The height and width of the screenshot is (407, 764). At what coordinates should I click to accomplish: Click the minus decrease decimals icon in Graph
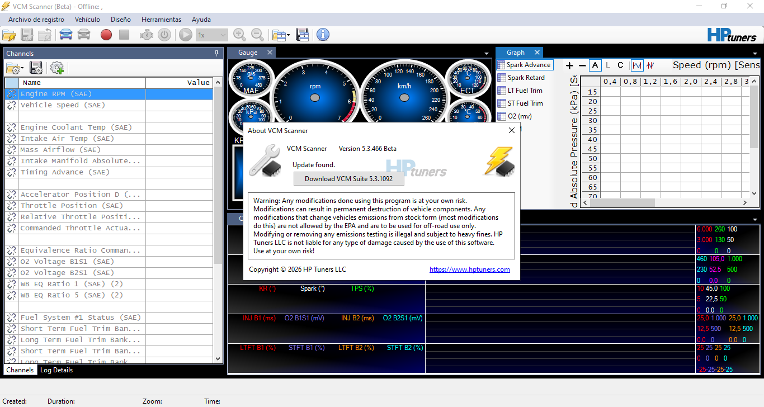[x=582, y=65]
